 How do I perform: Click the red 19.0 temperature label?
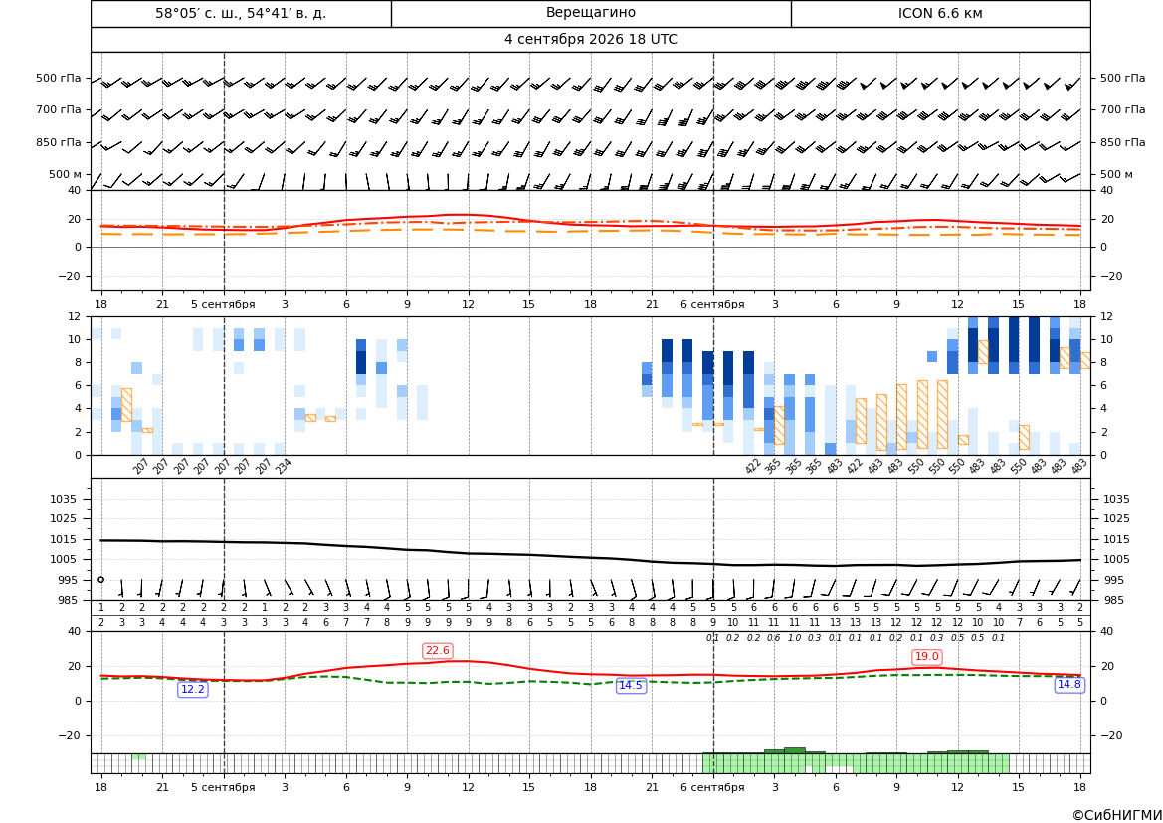click(927, 656)
